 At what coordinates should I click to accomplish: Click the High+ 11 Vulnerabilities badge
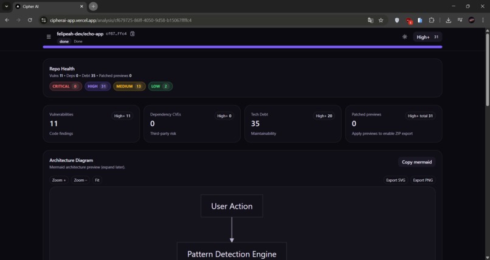[122, 116]
